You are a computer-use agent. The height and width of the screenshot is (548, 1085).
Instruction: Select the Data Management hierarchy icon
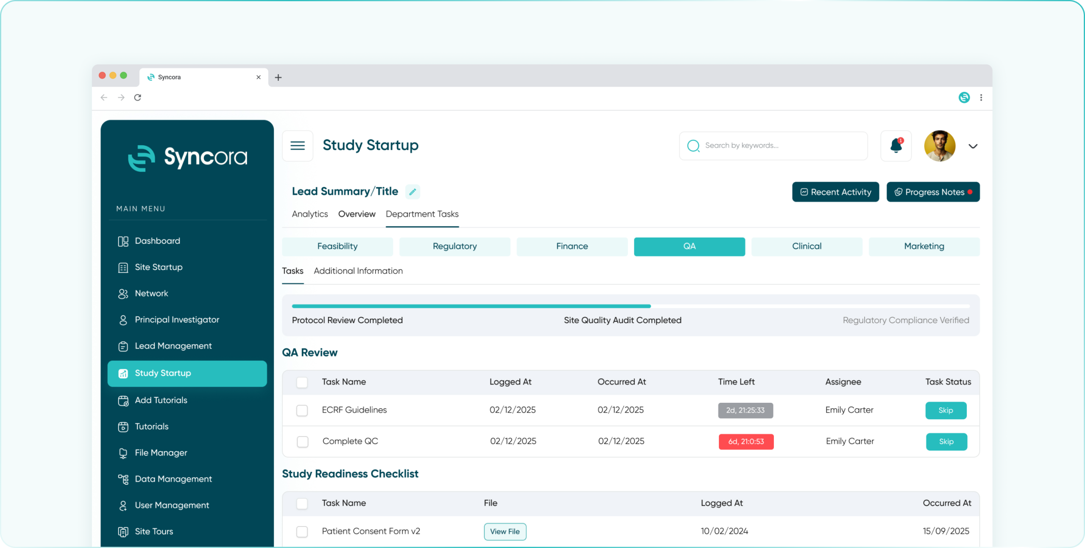pos(123,479)
